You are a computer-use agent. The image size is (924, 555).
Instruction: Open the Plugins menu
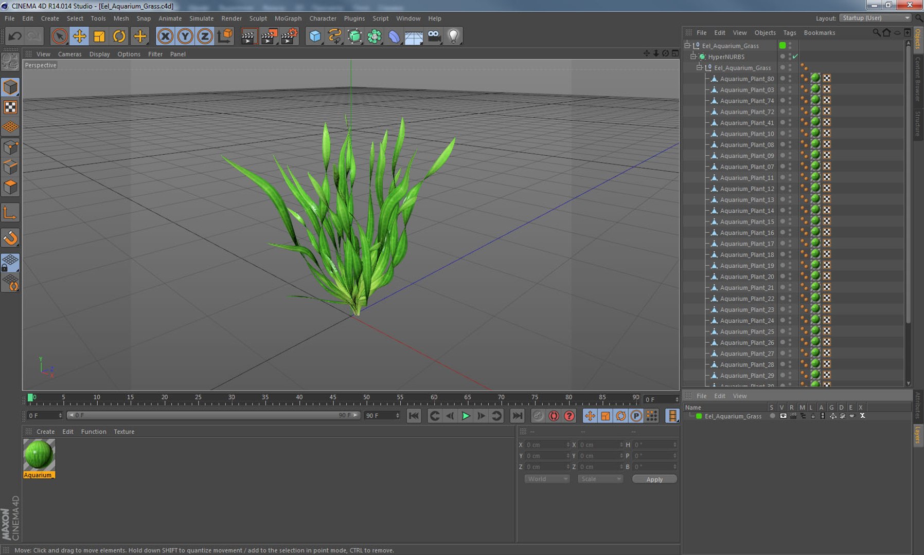pos(354,18)
